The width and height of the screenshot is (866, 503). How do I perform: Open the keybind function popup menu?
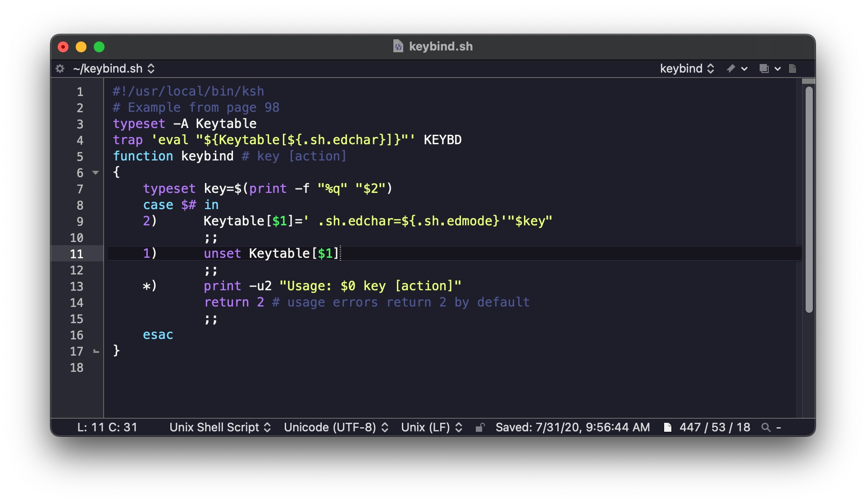click(x=687, y=69)
